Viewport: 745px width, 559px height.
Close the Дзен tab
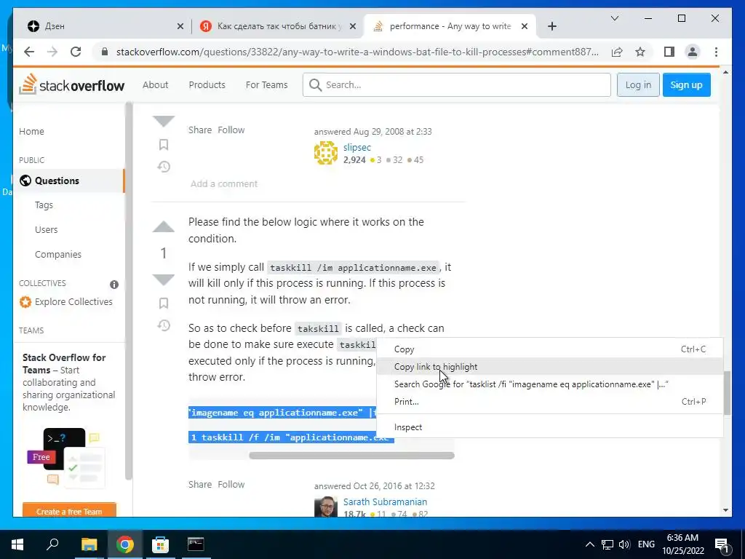click(x=180, y=26)
